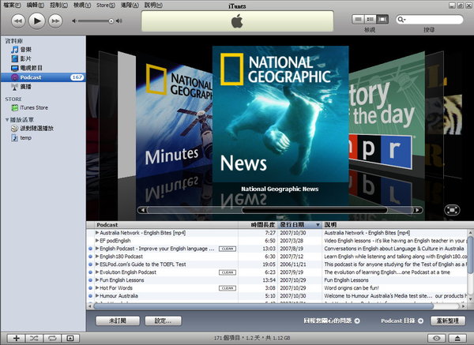Open the Controls menu
Image resolution: width=474 pixels, height=345 pixels.
(58, 6)
